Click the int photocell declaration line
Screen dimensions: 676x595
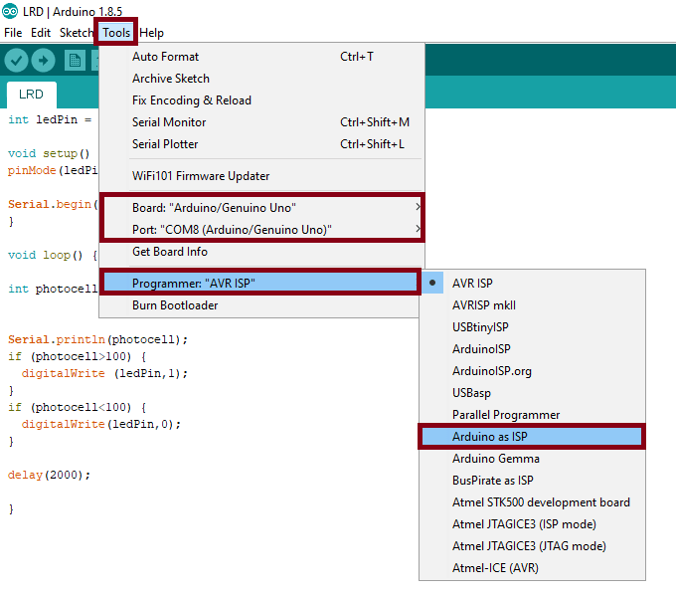53,289
